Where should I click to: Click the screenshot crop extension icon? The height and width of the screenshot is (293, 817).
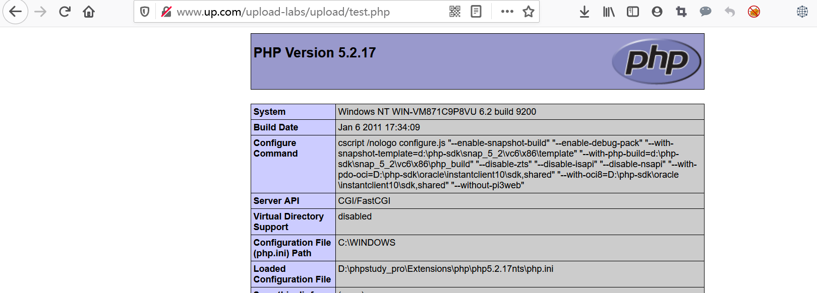[681, 12]
